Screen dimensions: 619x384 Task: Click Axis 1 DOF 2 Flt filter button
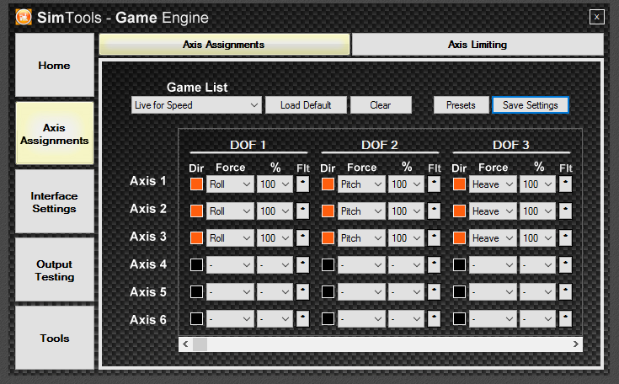coord(435,184)
